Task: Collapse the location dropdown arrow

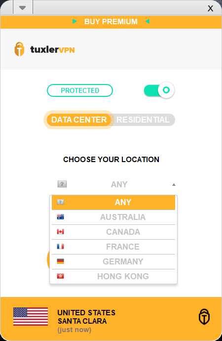Action: click(174, 185)
